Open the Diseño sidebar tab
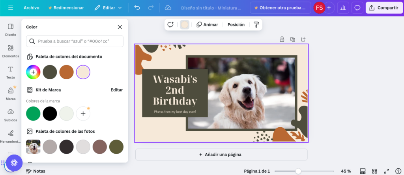The height and width of the screenshot is (175, 404). pyautogui.click(x=11, y=30)
